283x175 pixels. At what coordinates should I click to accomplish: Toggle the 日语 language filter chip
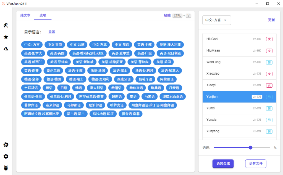(x=64, y=88)
